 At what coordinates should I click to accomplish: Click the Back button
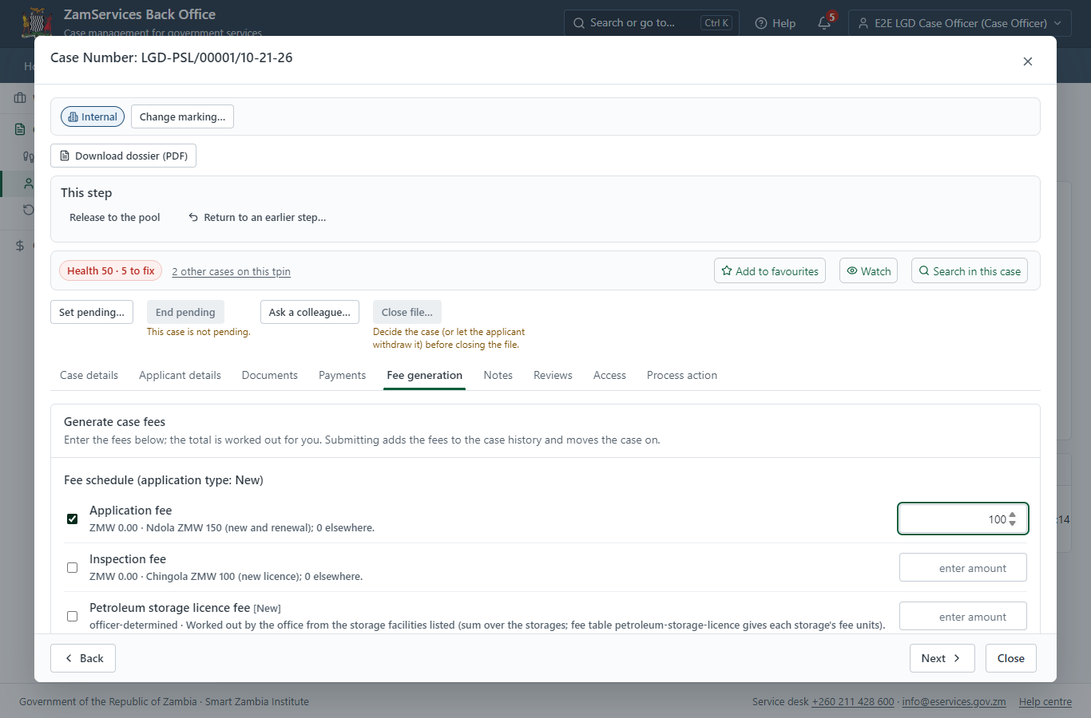tap(83, 658)
